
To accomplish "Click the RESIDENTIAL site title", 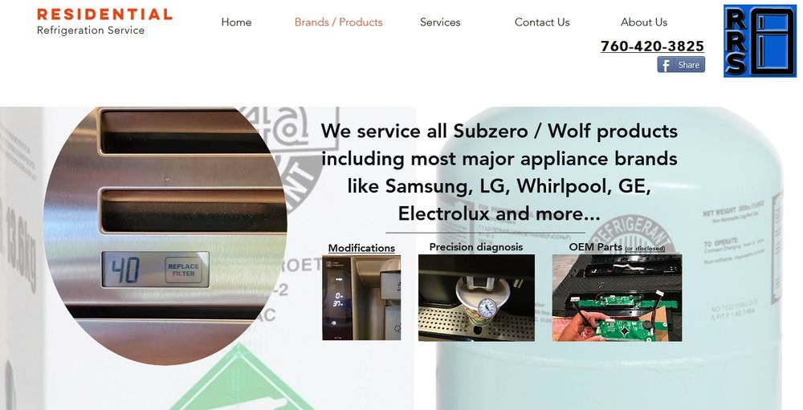I will point(104,14).
